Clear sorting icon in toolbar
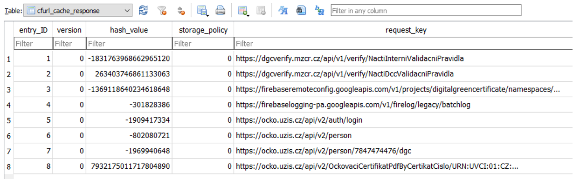 [181, 10]
